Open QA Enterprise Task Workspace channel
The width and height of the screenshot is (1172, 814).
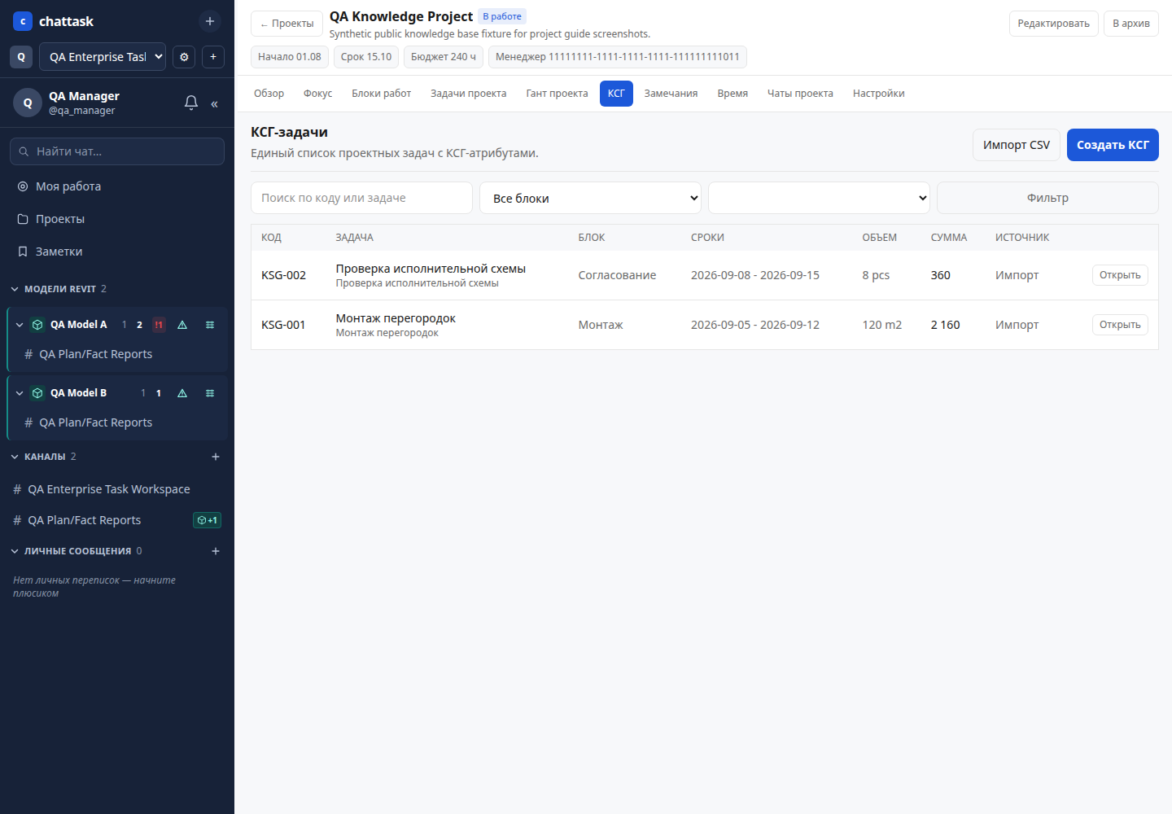117,489
